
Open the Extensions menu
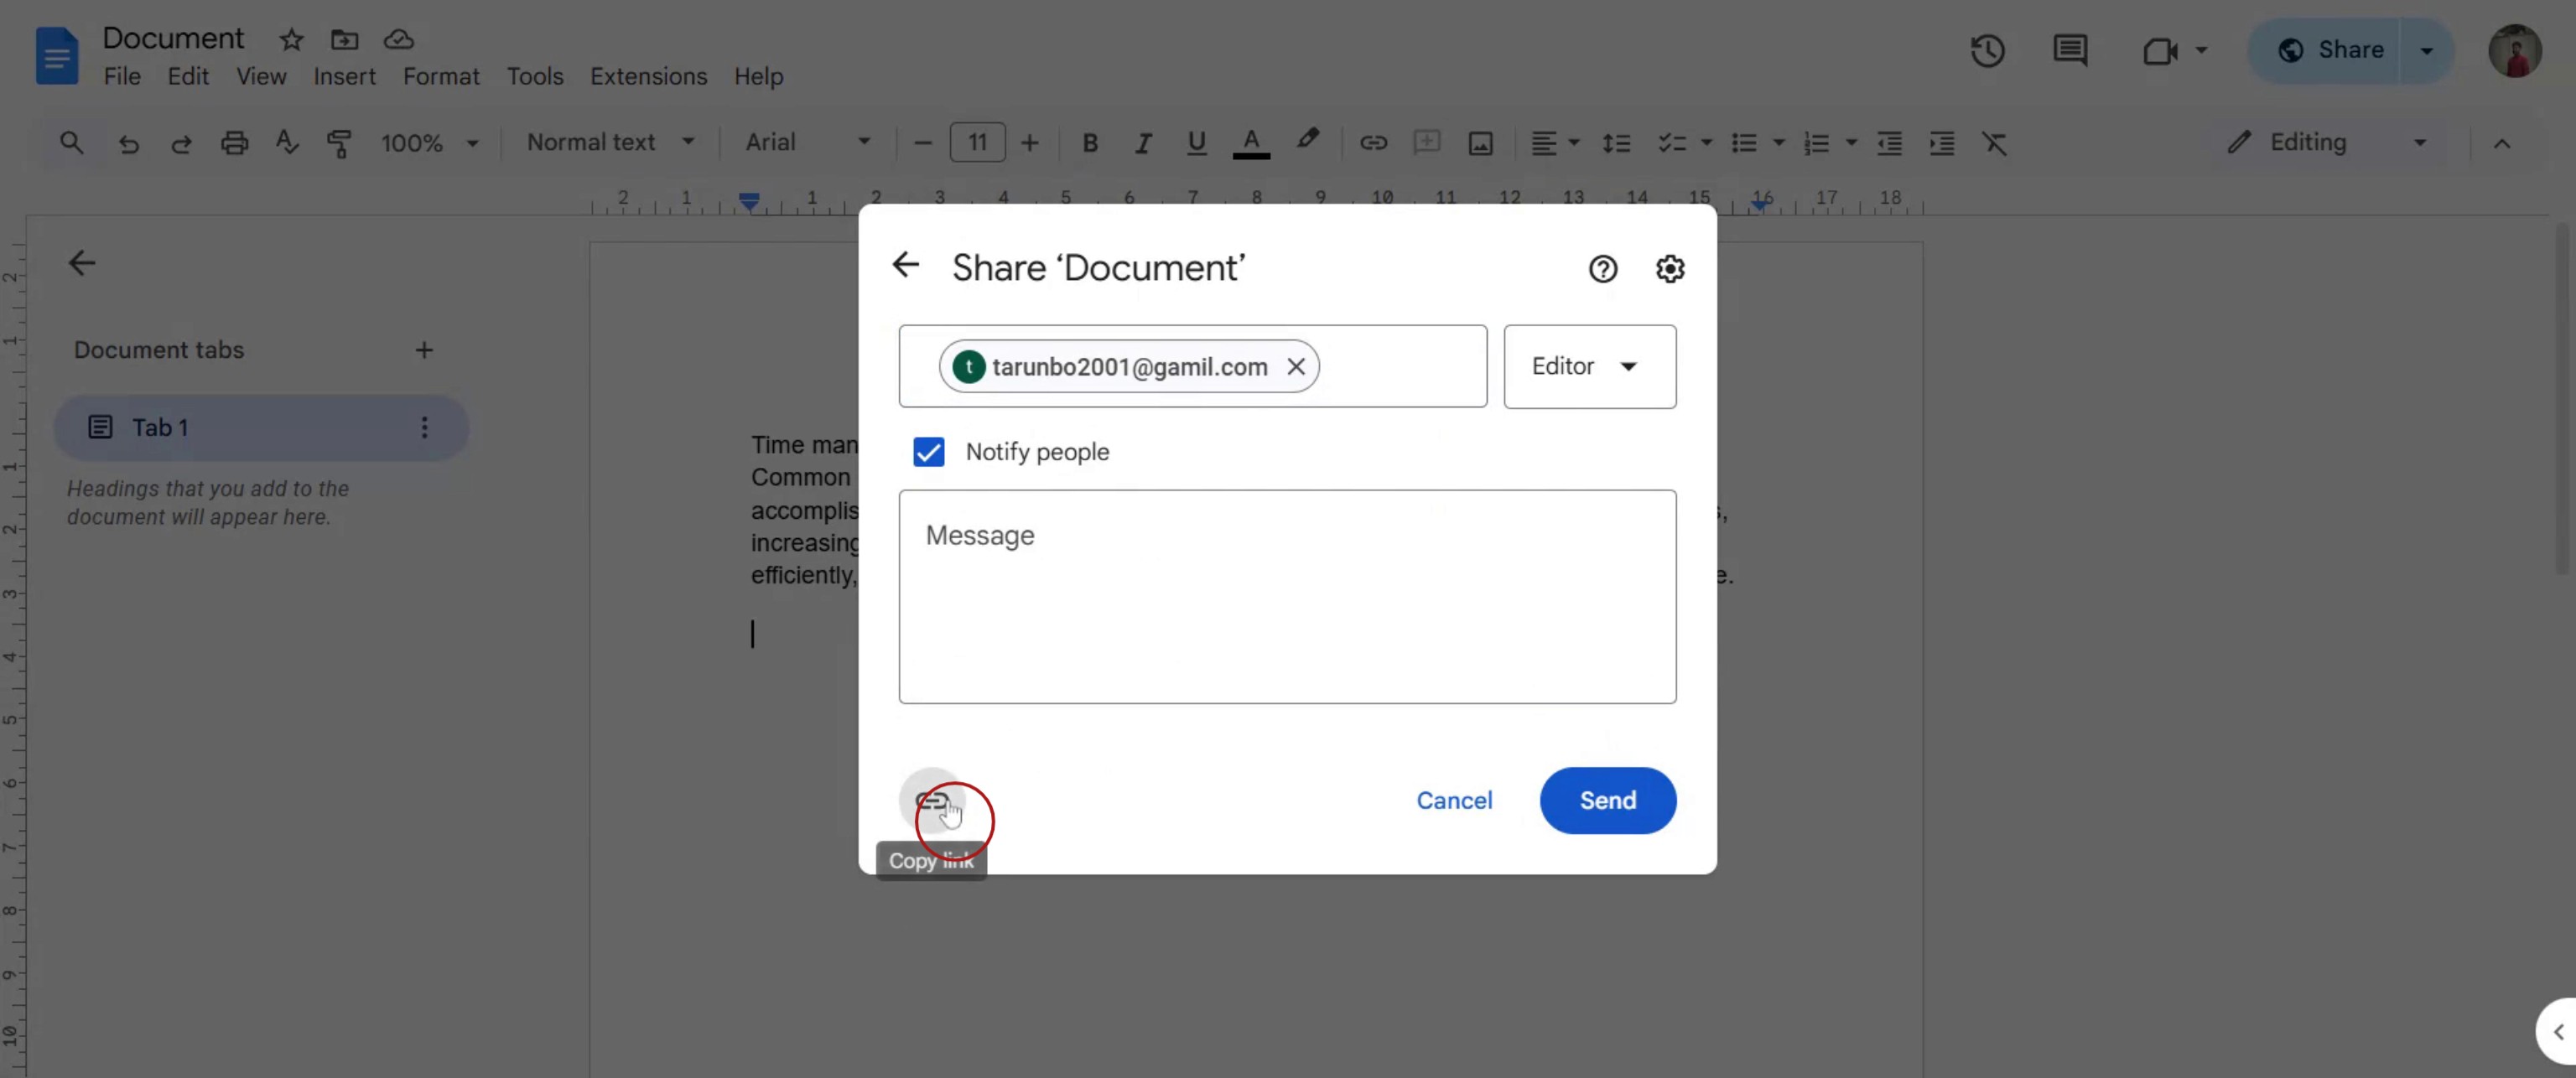[x=648, y=77]
